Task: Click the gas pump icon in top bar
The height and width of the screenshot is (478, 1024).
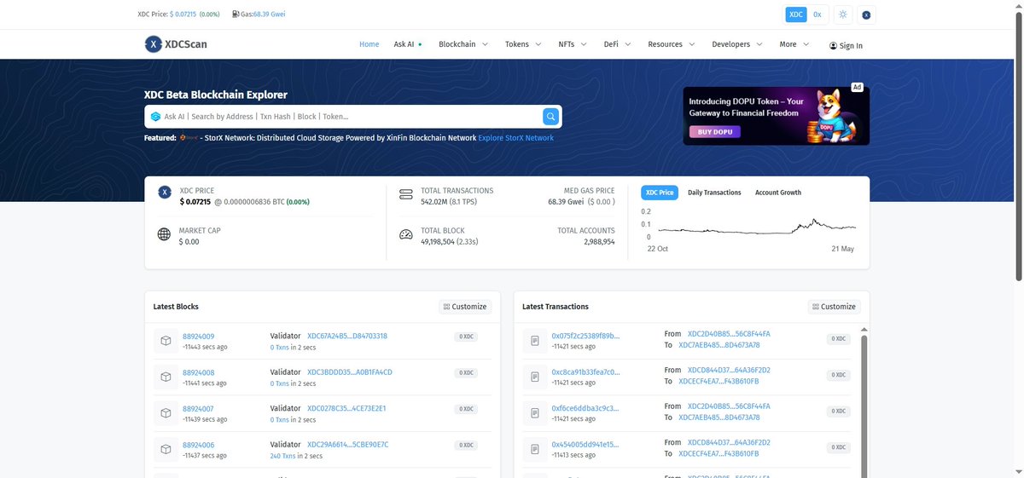Action: click(x=236, y=14)
